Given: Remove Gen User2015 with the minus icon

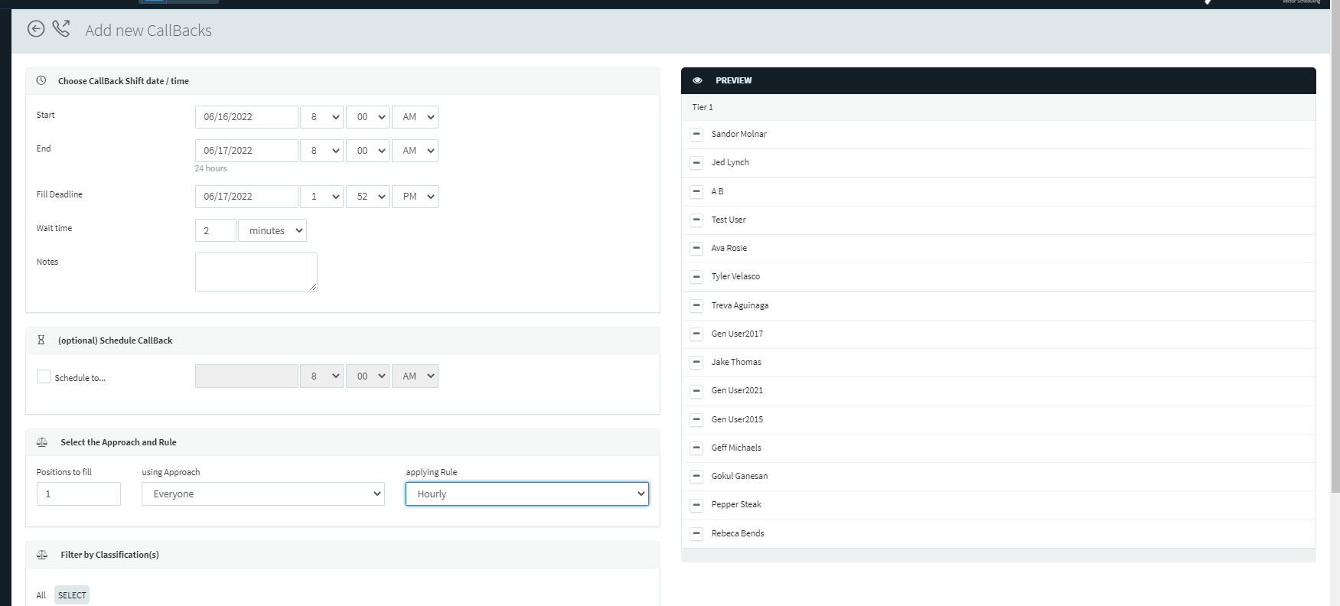Looking at the screenshot, I should pos(696,419).
